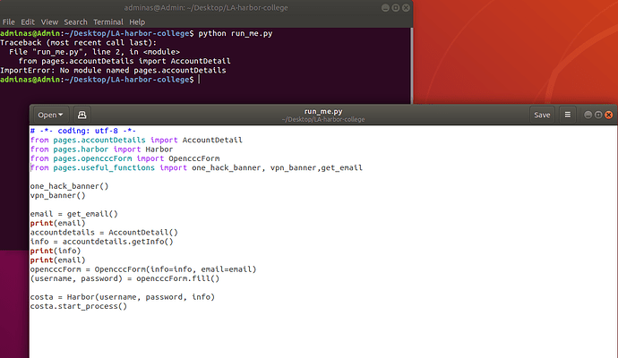The width and height of the screenshot is (618, 358).
Task: Click the import AccountDetail line in gedit
Action: click(x=136, y=140)
